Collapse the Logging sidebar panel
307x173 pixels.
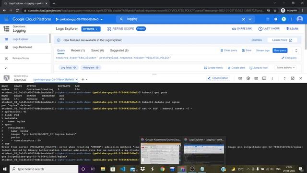click(6, 68)
